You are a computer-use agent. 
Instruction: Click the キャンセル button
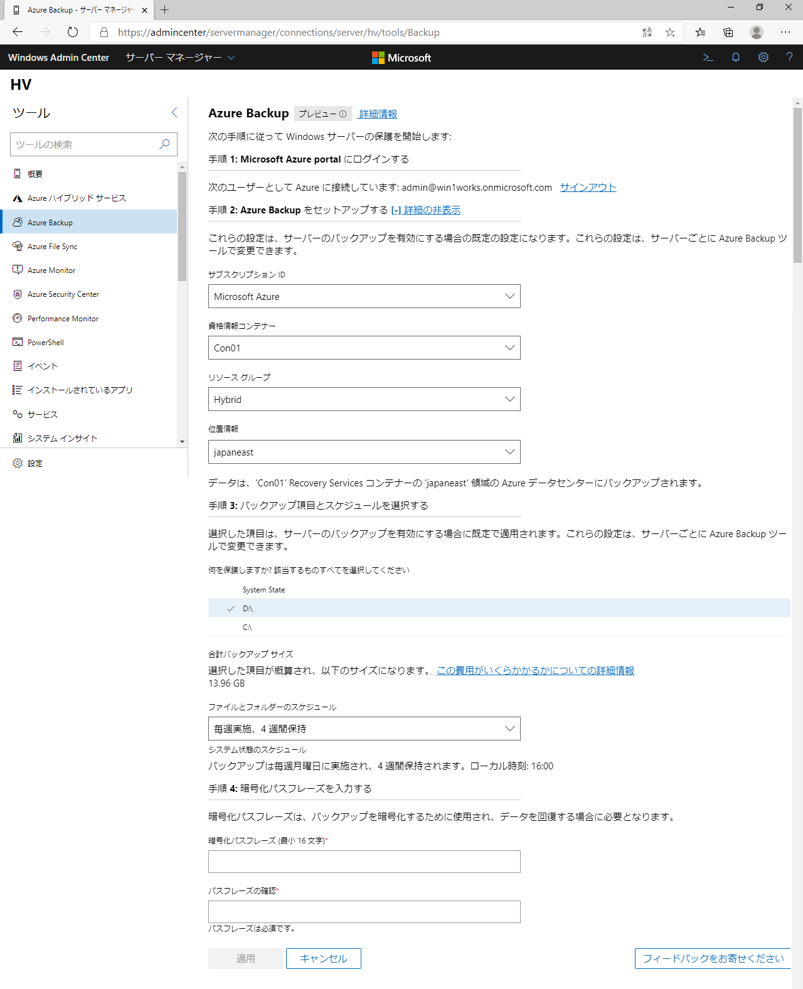point(324,958)
